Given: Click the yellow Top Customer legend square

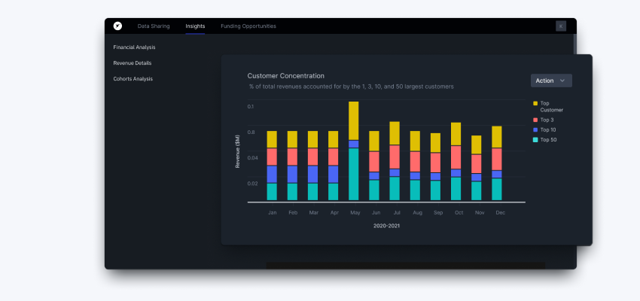Looking at the screenshot, I should 535,103.
